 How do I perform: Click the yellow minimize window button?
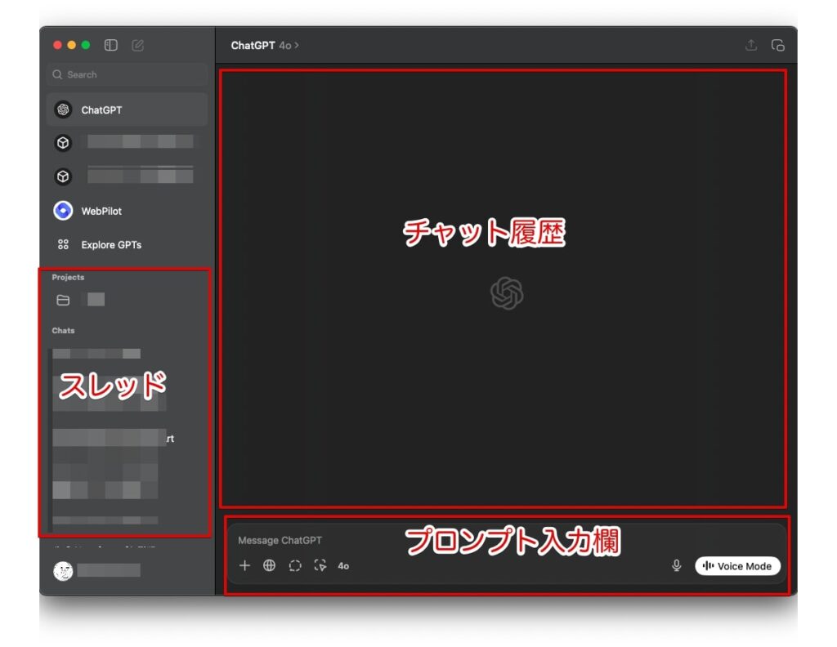(72, 45)
